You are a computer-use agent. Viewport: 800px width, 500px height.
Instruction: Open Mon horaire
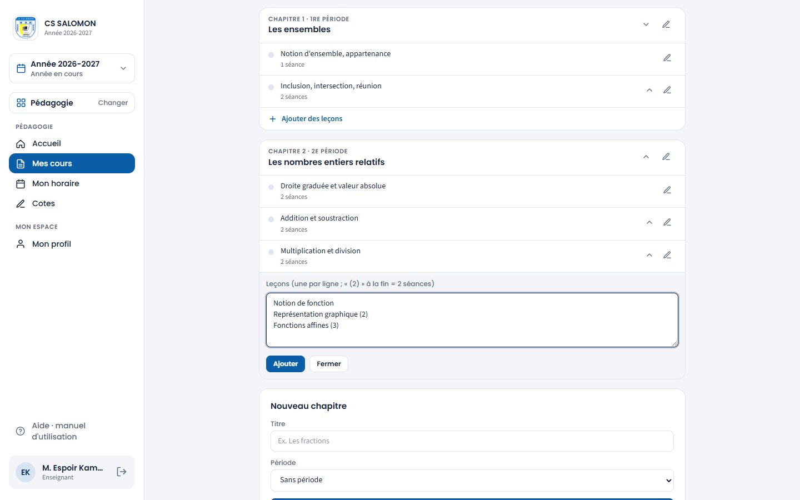(x=72, y=183)
